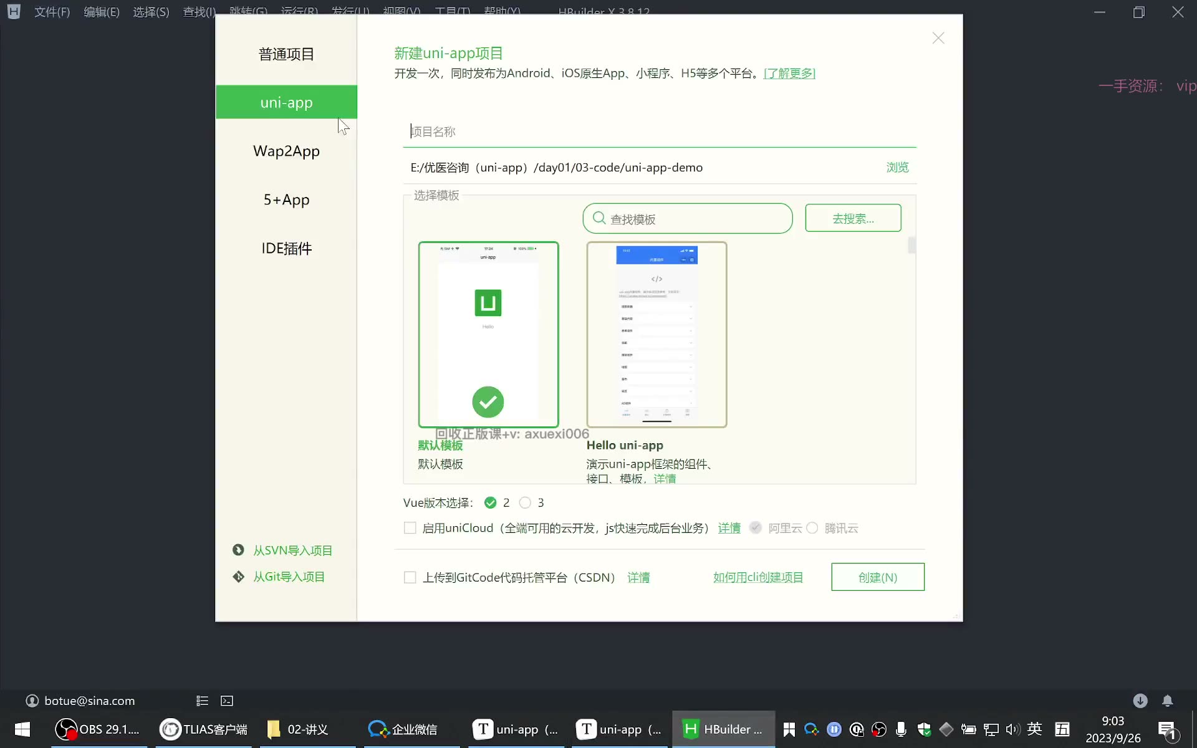This screenshot has width=1197, height=748.
Task: Click the 去搜索... button
Action: [x=853, y=218]
